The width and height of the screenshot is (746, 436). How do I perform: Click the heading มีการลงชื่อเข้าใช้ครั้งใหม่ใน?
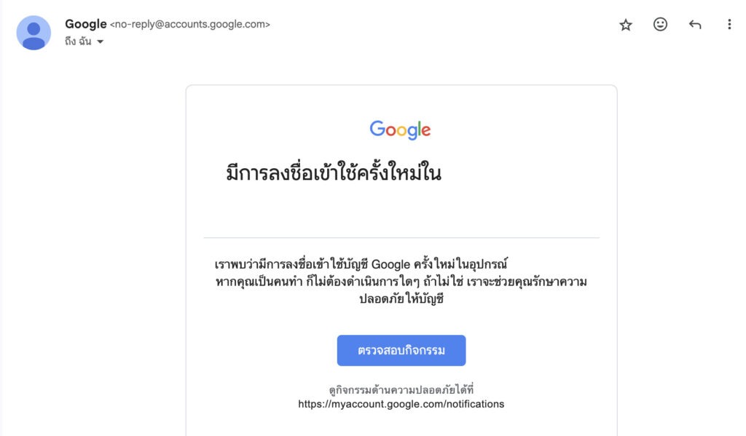(x=334, y=174)
